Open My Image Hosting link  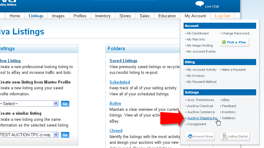coord(200,45)
